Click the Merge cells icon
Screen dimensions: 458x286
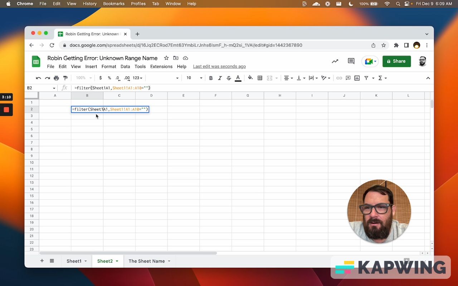[269, 78]
